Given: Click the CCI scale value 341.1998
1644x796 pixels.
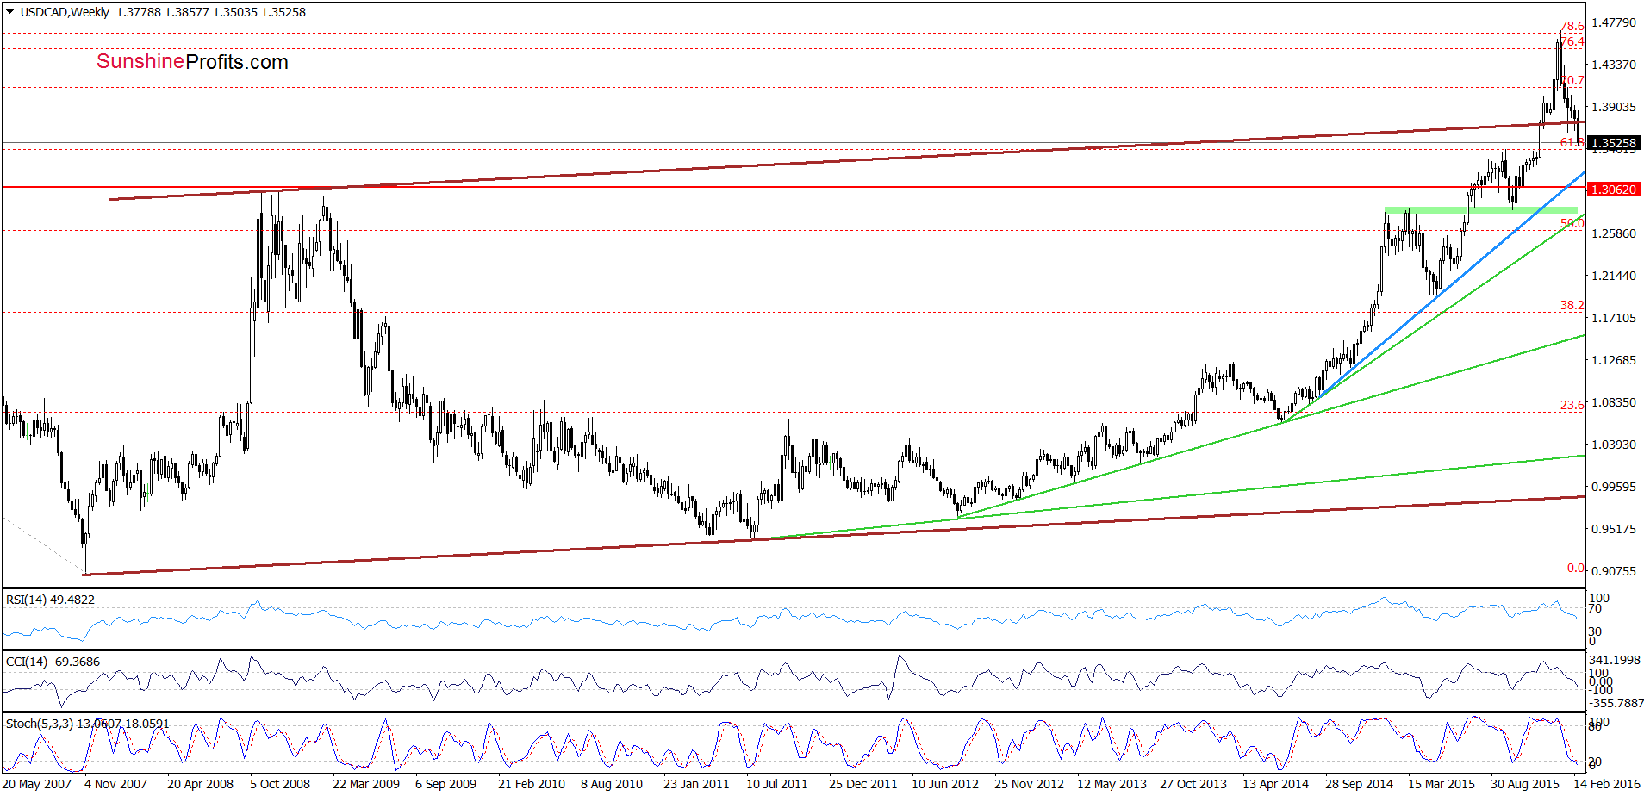Looking at the screenshot, I should (x=1616, y=660).
